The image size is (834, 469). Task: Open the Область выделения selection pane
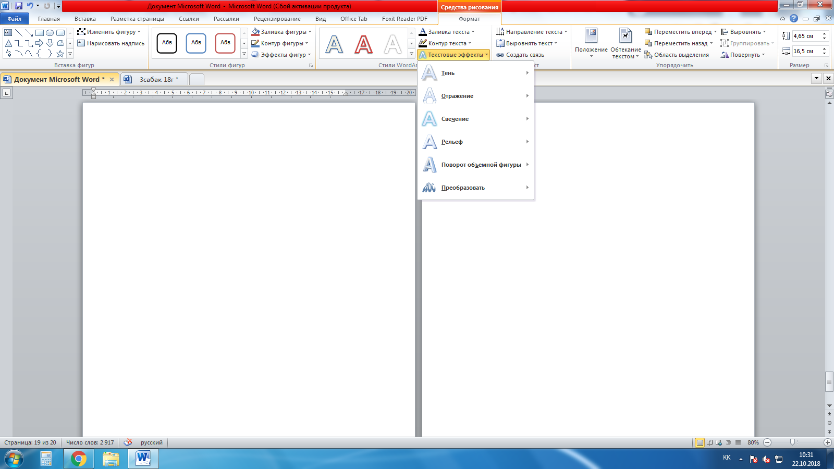coord(677,55)
